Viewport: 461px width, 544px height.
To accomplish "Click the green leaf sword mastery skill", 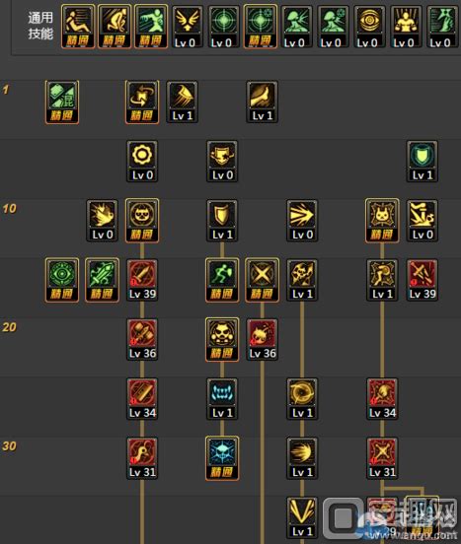I will pyautogui.click(x=102, y=280).
